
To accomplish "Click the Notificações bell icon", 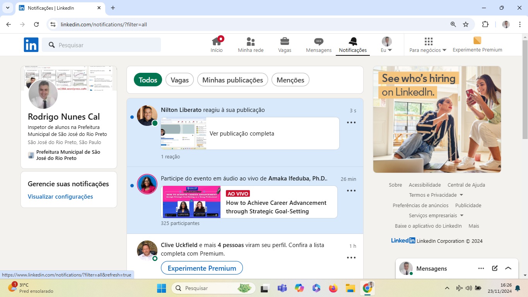I will point(353,45).
